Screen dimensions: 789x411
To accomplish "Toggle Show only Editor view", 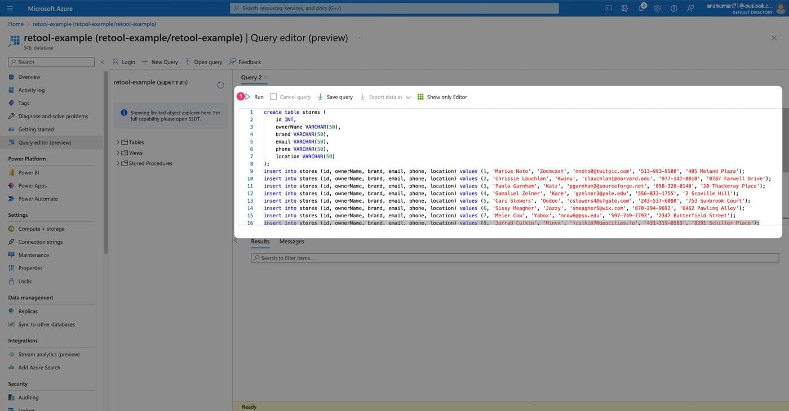I will point(442,97).
